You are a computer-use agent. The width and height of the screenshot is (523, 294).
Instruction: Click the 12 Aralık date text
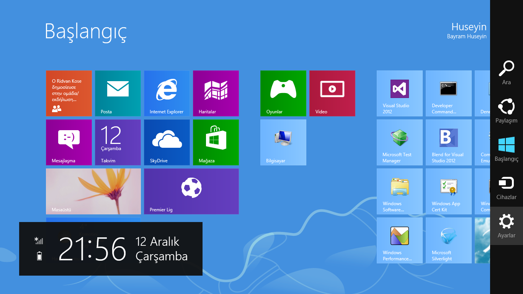click(157, 242)
